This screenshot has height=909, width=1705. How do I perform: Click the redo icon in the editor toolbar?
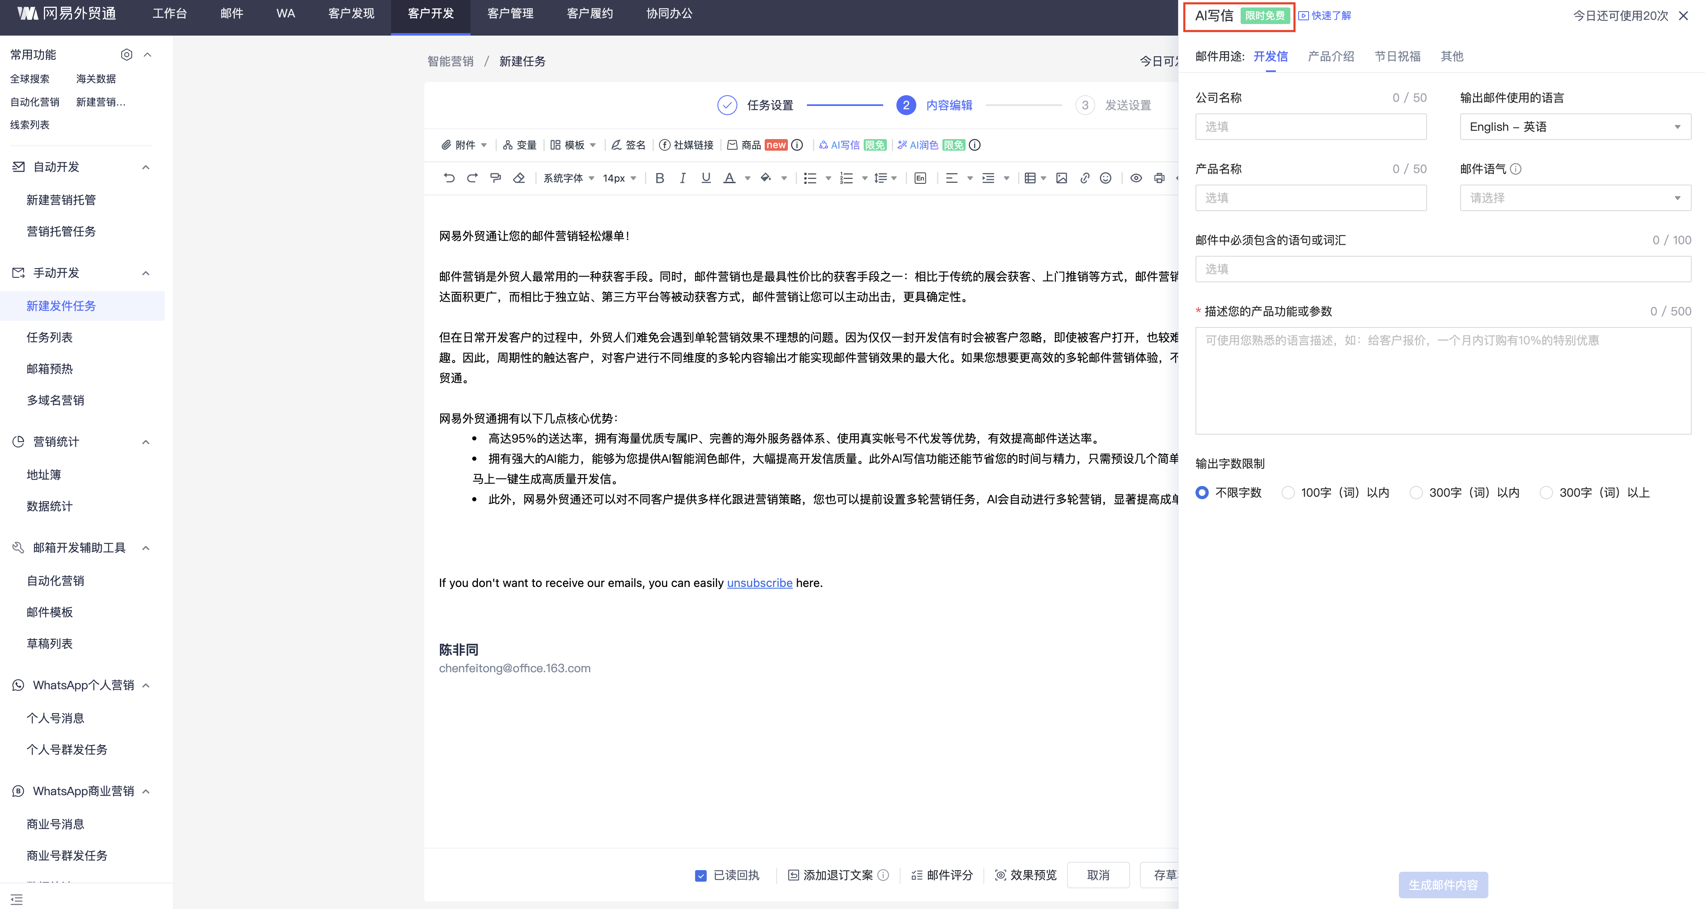click(473, 178)
